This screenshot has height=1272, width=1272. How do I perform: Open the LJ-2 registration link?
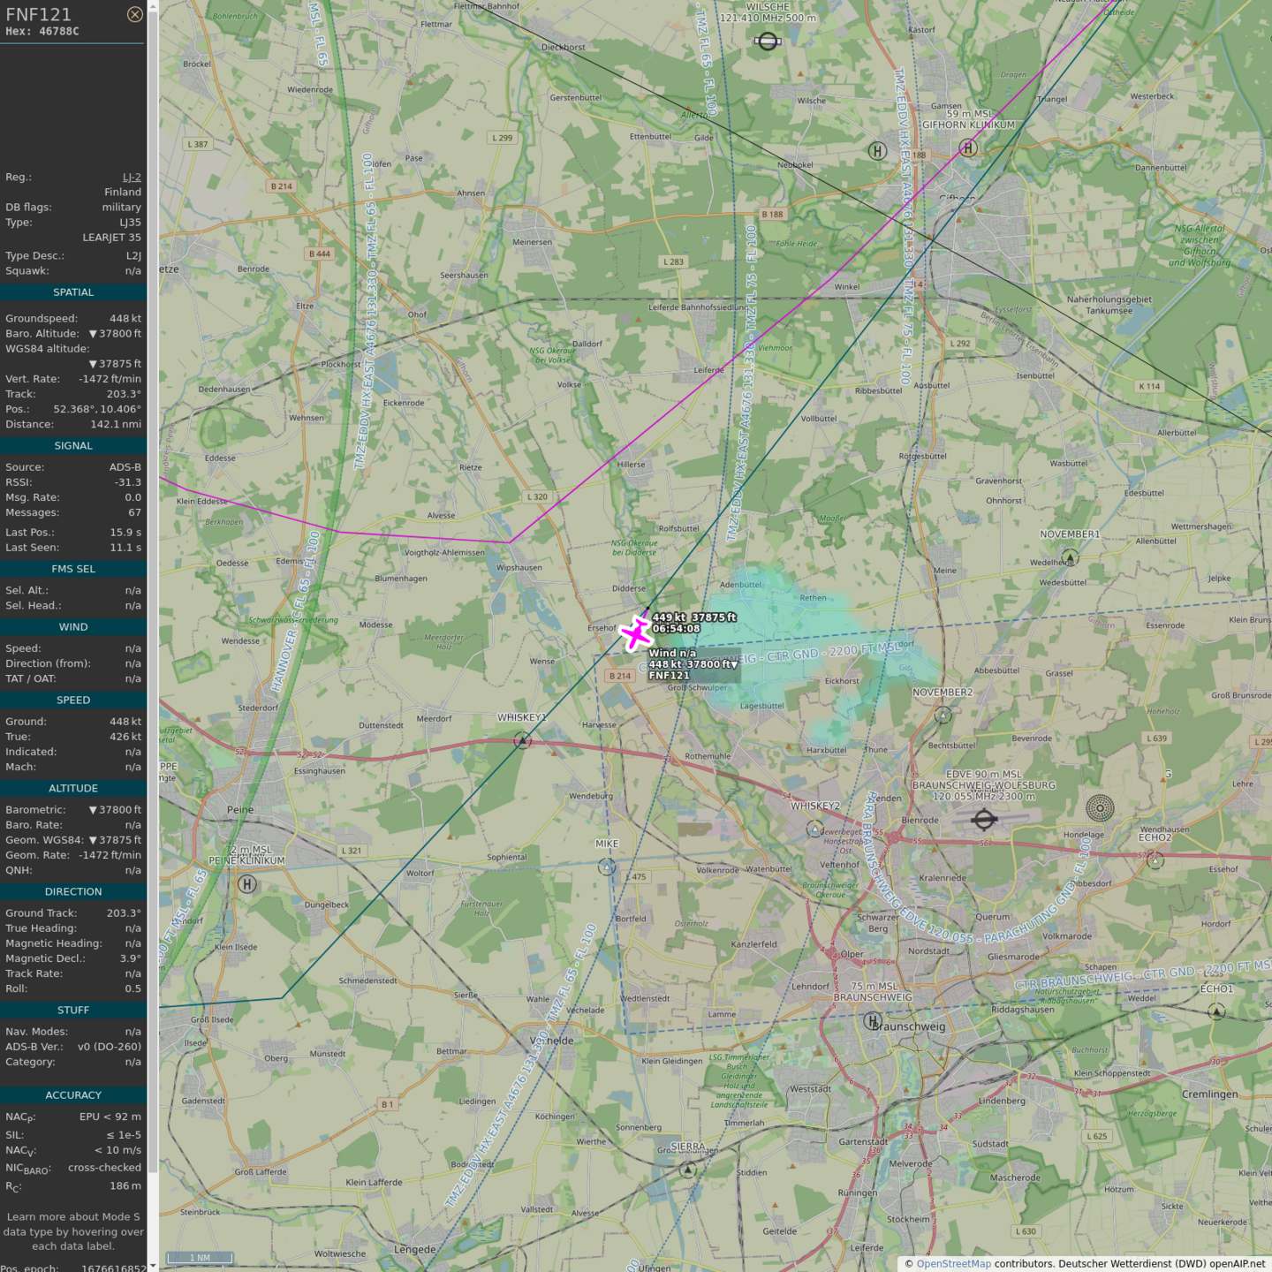(x=132, y=178)
